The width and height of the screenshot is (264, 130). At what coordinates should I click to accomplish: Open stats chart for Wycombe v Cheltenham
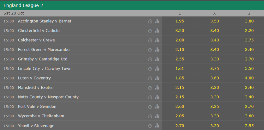click(x=157, y=116)
